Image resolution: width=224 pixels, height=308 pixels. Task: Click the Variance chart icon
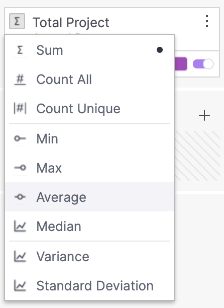[x=20, y=256]
